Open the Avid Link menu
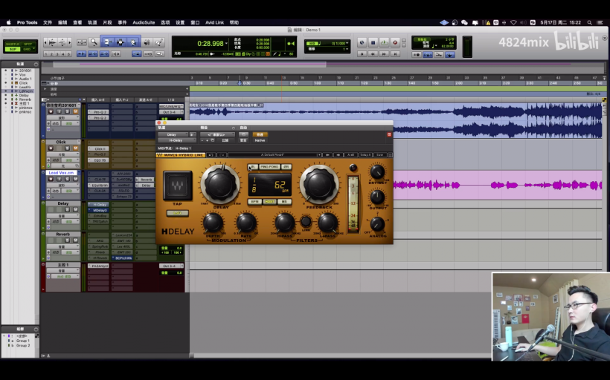 coord(214,22)
